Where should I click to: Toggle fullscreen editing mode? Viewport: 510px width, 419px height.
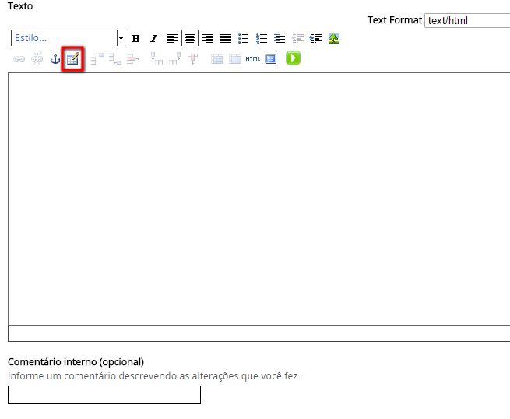271,59
